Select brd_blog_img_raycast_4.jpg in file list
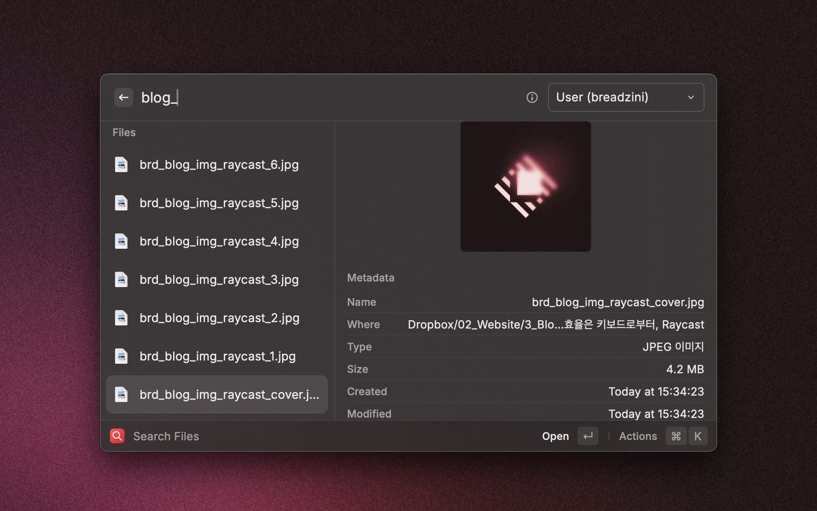 tap(217, 241)
